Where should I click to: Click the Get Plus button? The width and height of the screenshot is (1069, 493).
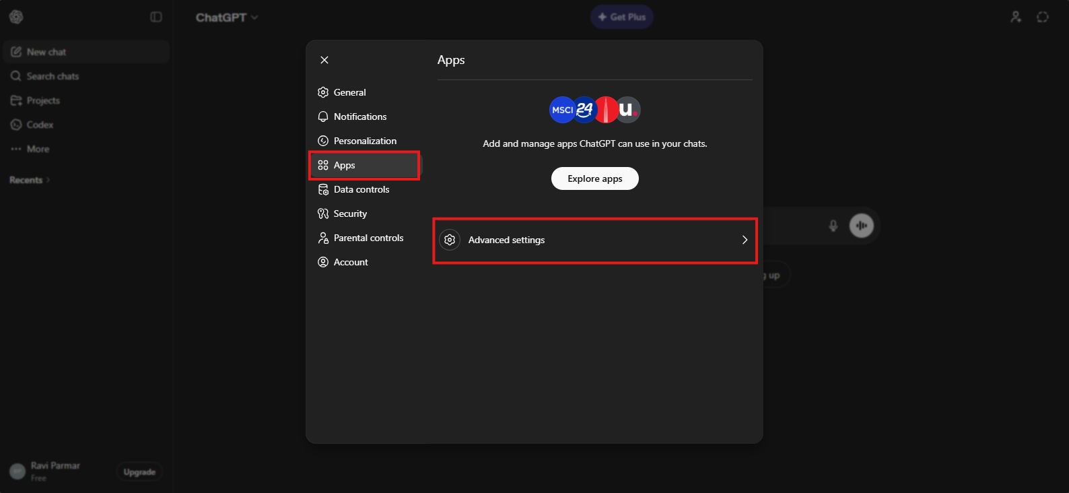622,17
